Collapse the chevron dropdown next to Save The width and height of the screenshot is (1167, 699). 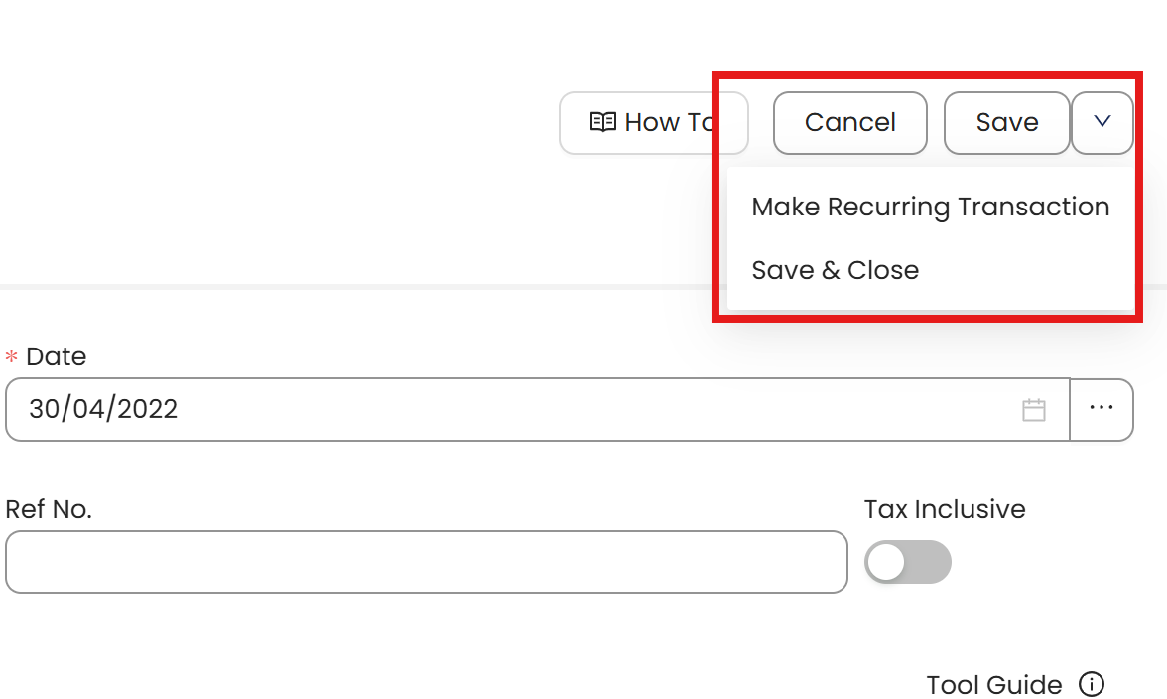point(1102,122)
